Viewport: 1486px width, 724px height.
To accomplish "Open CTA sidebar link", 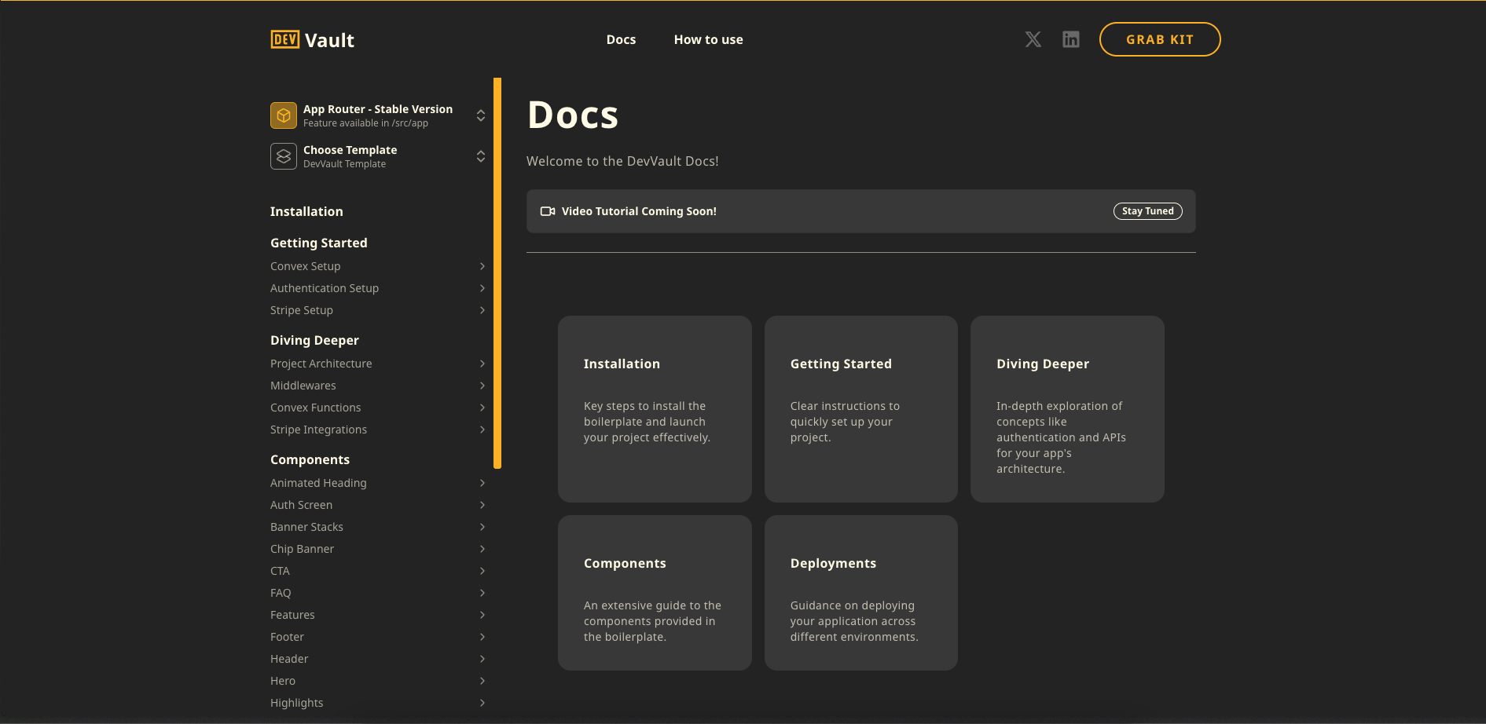I will tap(281, 571).
